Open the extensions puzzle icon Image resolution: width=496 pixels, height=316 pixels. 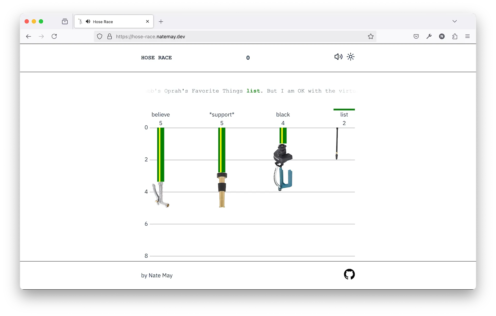(x=455, y=36)
